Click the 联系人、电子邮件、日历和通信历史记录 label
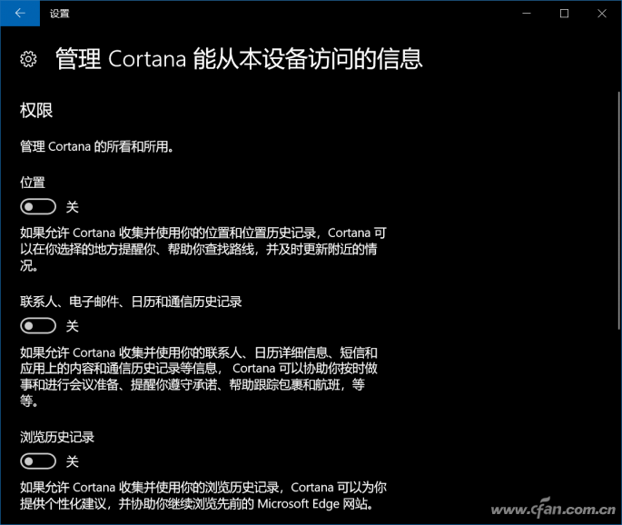 click(131, 302)
